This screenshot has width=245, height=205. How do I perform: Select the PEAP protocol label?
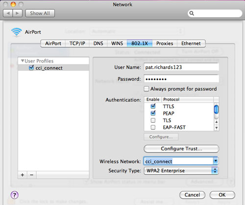[x=169, y=113]
